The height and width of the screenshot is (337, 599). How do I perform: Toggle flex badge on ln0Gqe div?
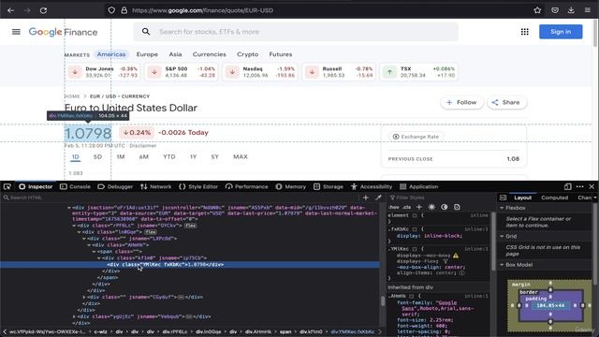(x=151, y=232)
